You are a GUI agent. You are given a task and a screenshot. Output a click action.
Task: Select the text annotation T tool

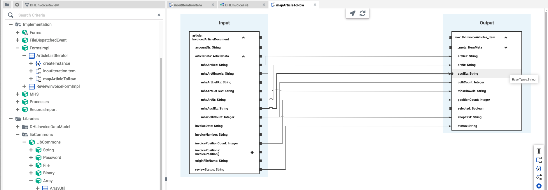(x=539, y=151)
